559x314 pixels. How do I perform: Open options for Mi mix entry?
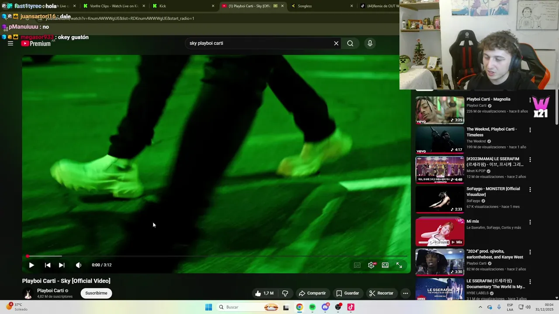[530, 222]
